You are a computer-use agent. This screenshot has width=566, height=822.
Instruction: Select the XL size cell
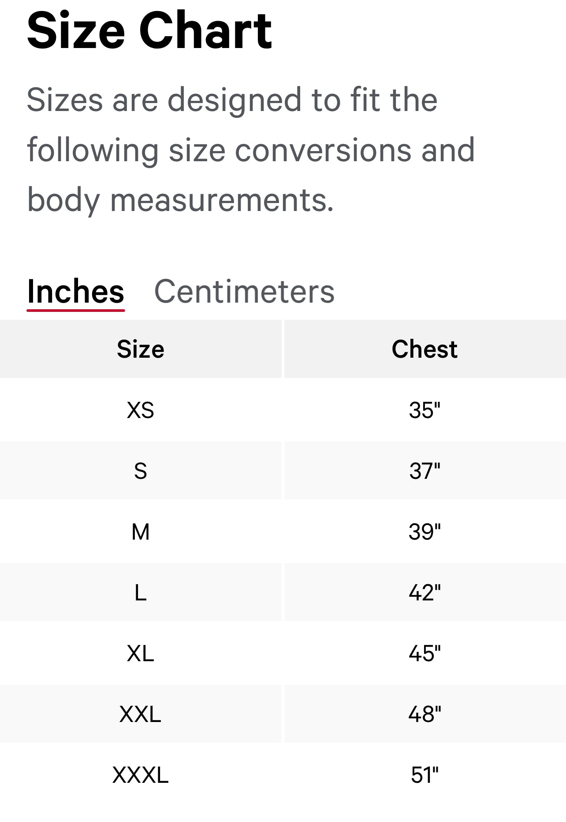pyautogui.click(x=141, y=653)
